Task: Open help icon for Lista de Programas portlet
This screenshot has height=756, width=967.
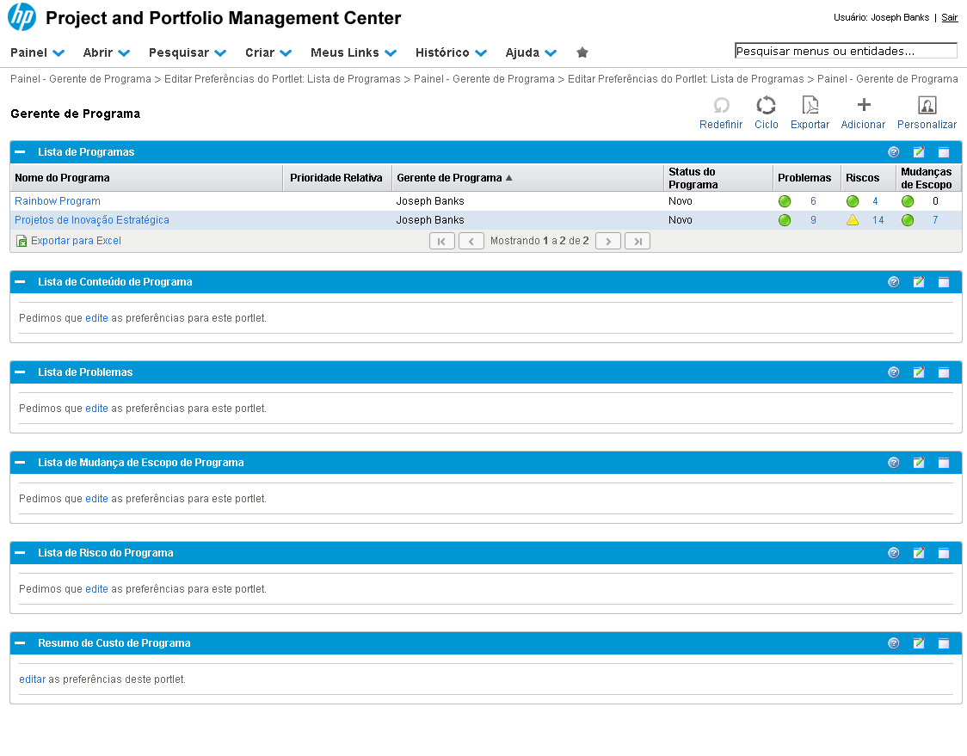Action: tap(893, 152)
